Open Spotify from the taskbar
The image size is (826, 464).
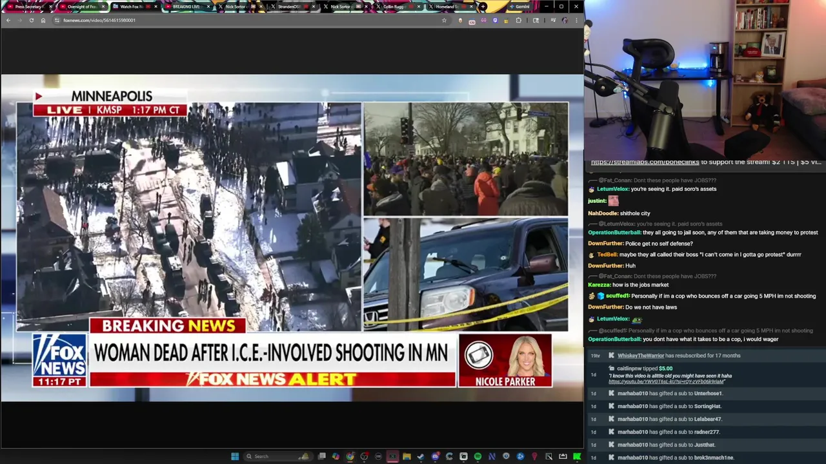(x=478, y=456)
